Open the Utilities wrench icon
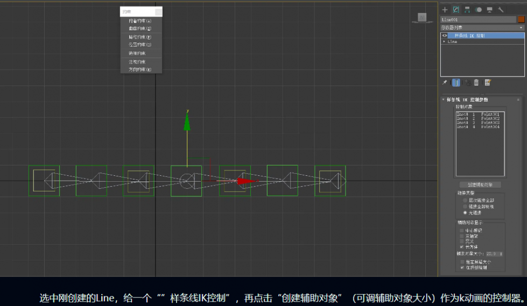The image size is (527, 306). 501,10
